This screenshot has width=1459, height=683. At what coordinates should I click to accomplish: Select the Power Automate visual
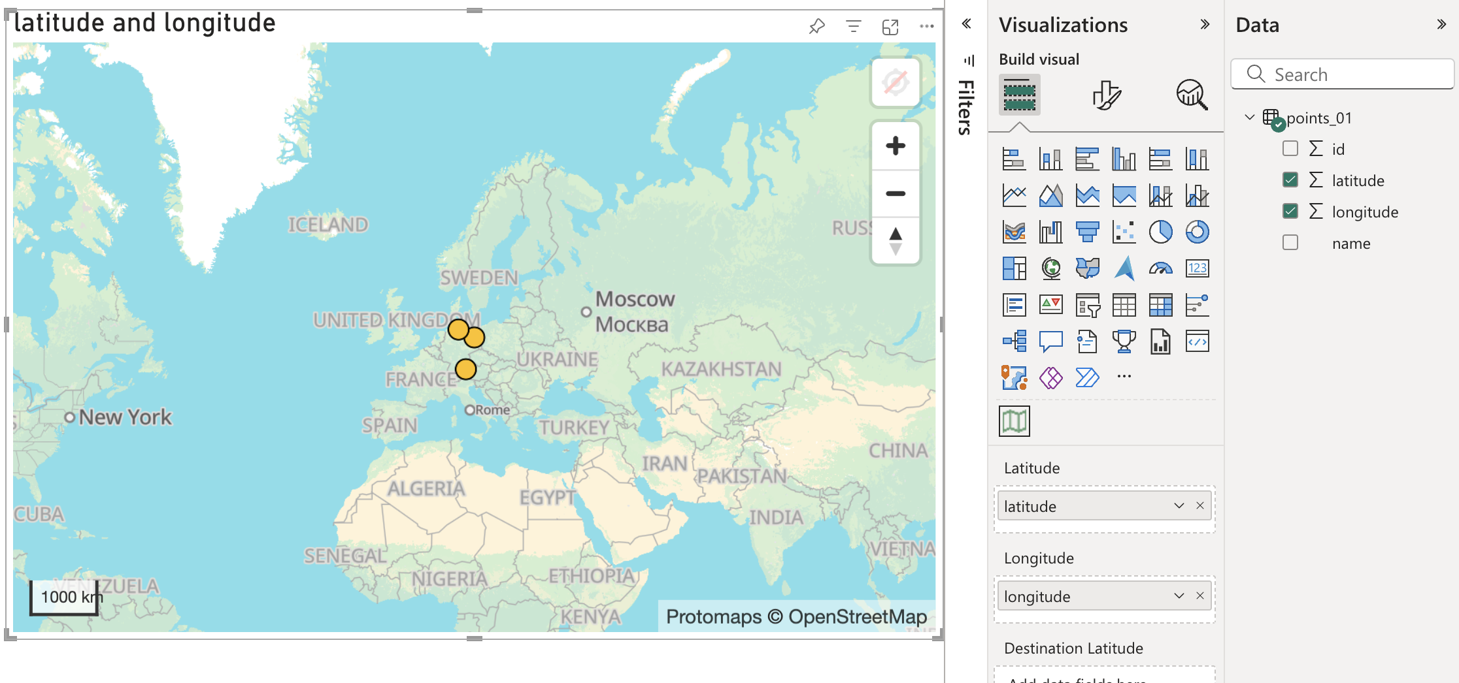pos(1087,377)
